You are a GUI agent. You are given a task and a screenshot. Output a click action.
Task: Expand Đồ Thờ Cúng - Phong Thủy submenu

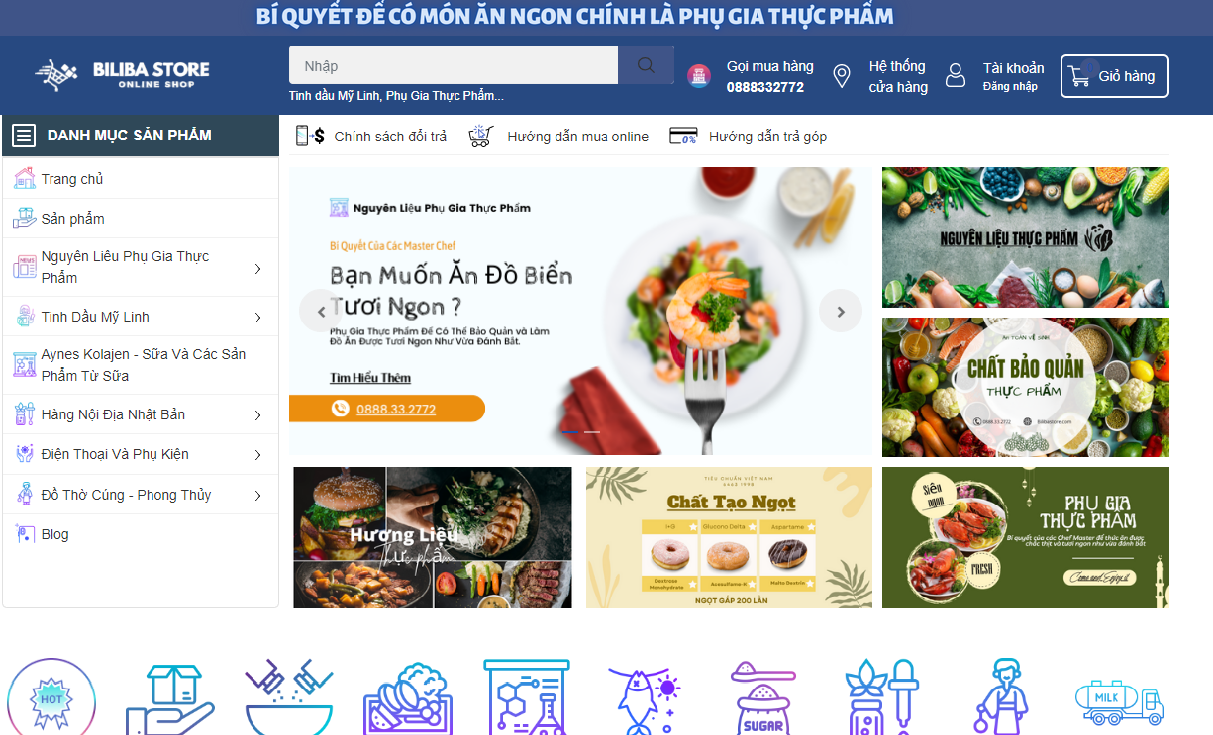tap(257, 496)
